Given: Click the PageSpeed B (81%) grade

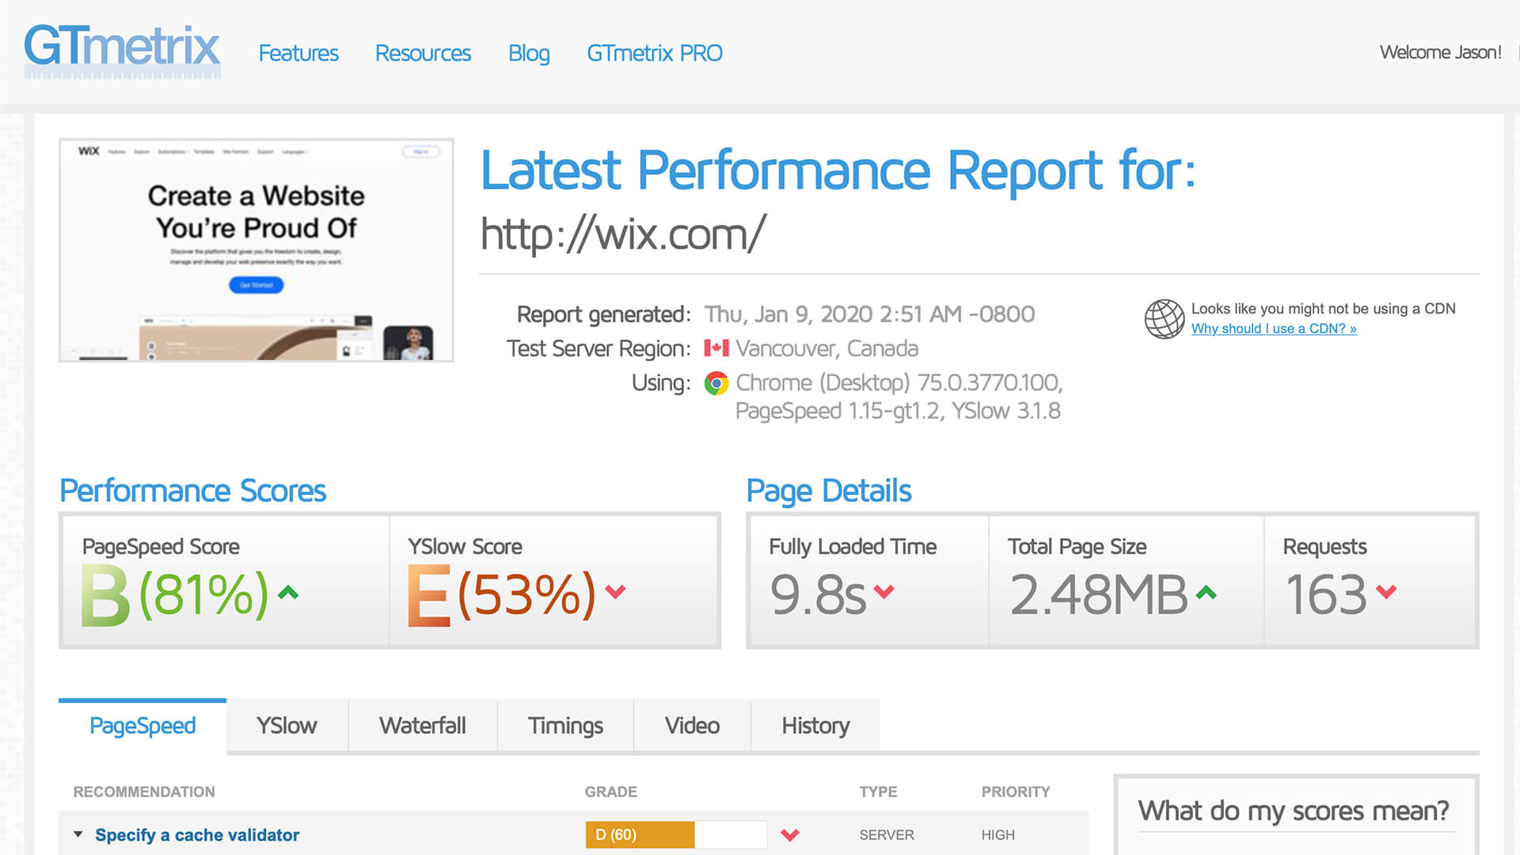Looking at the screenshot, I should (x=175, y=595).
